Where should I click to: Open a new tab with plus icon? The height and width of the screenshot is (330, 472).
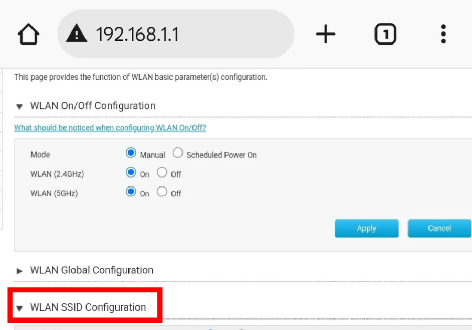pyautogui.click(x=325, y=35)
